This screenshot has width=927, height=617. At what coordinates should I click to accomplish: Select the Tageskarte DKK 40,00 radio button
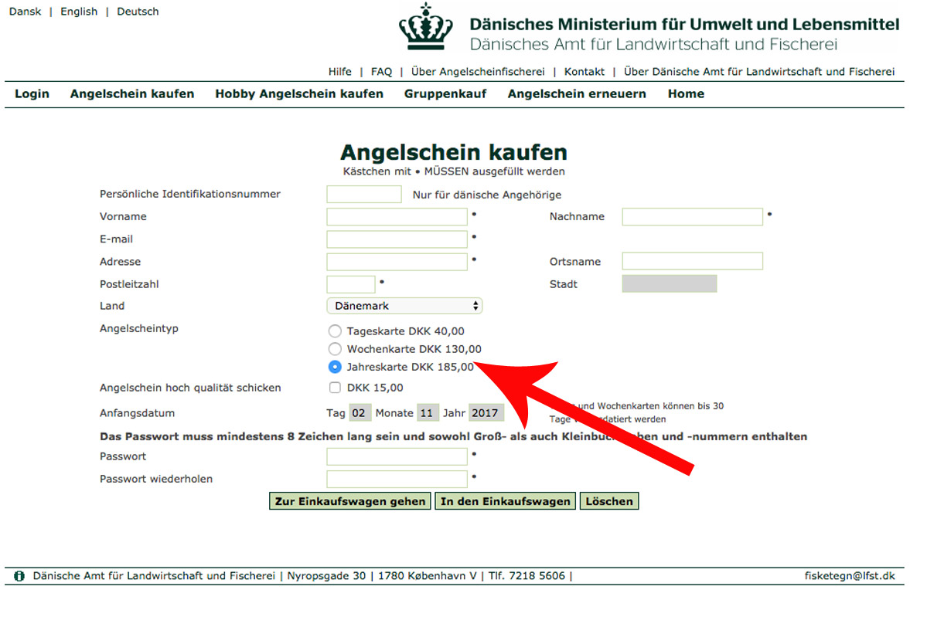[x=335, y=331]
